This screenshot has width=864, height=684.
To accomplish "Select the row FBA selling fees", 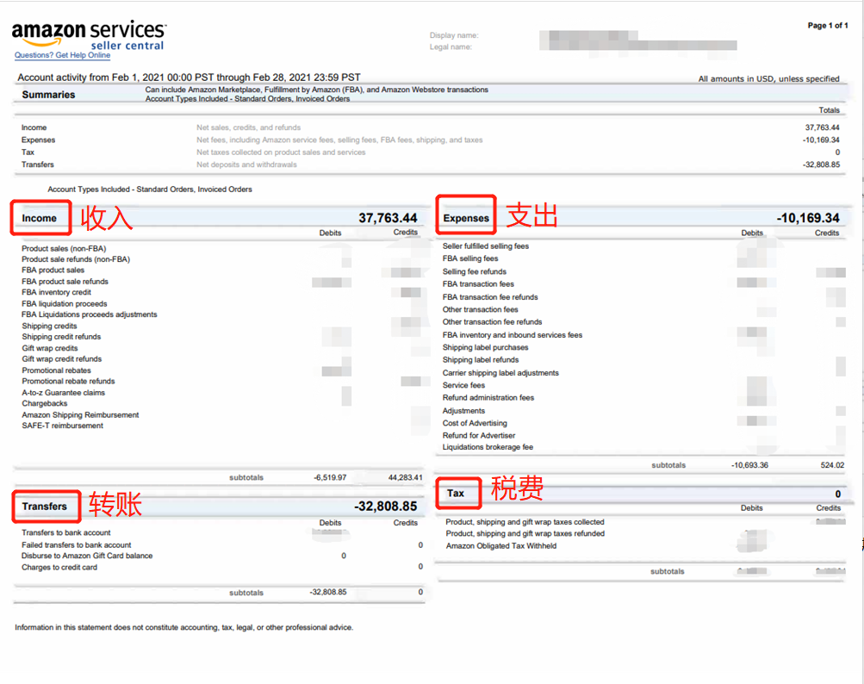I will point(470,258).
